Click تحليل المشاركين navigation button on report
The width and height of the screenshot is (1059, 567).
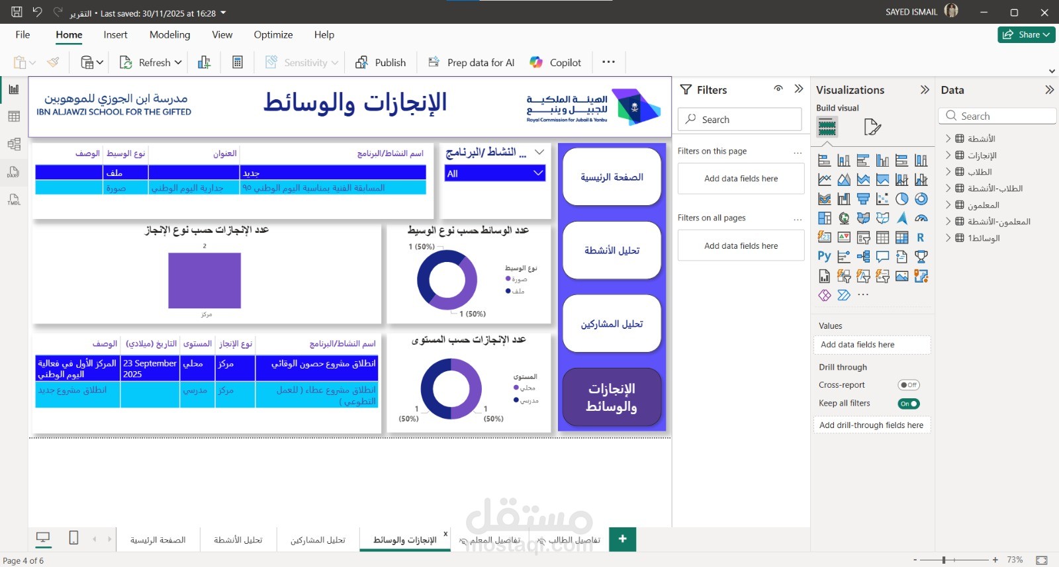(612, 324)
